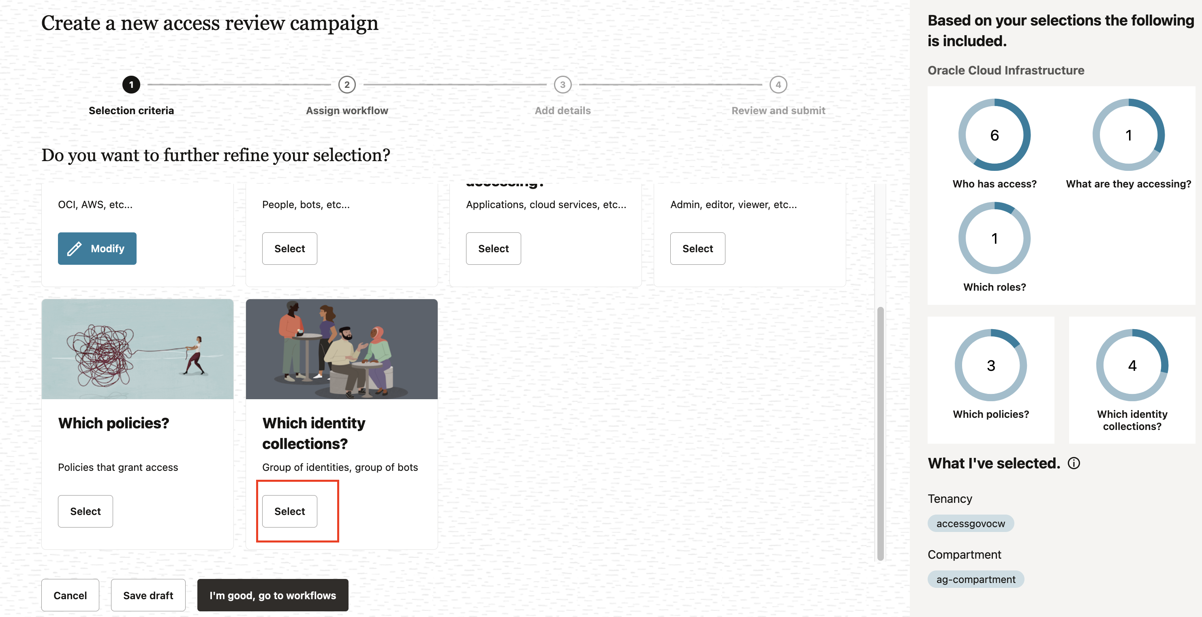The image size is (1202, 617).
Task: Click the "What are they accessing?" donut chart
Action: click(x=1129, y=135)
